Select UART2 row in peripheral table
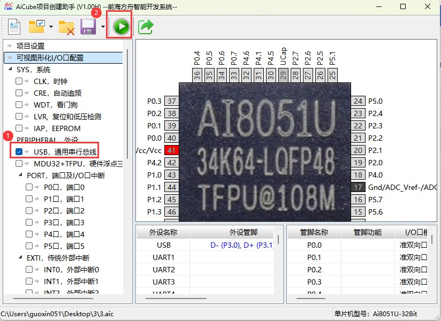This screenshot has width=441, height=321. tap(205, 270)
